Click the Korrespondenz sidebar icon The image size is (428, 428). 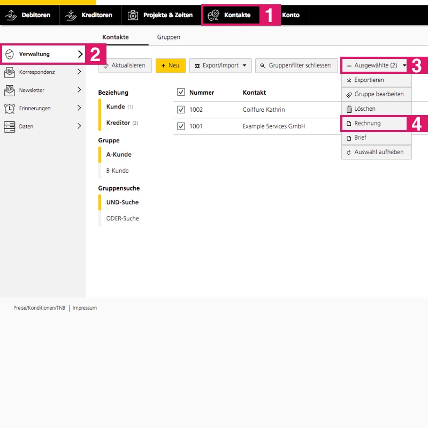click(x=10, y=72)
